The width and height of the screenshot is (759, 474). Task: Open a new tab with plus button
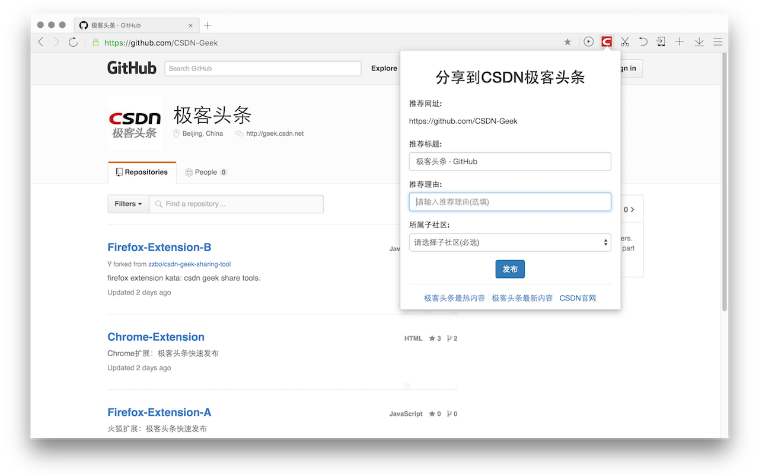point(208,25)
